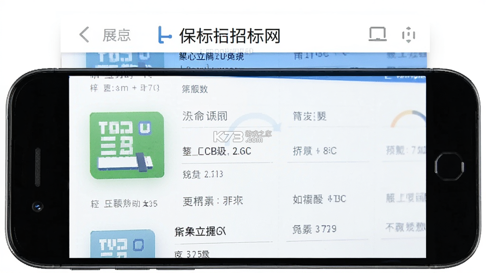Click the + 8:C entry
Image resolution: width=486 pixels, height=273 pixels.
[x=315, y=151]
